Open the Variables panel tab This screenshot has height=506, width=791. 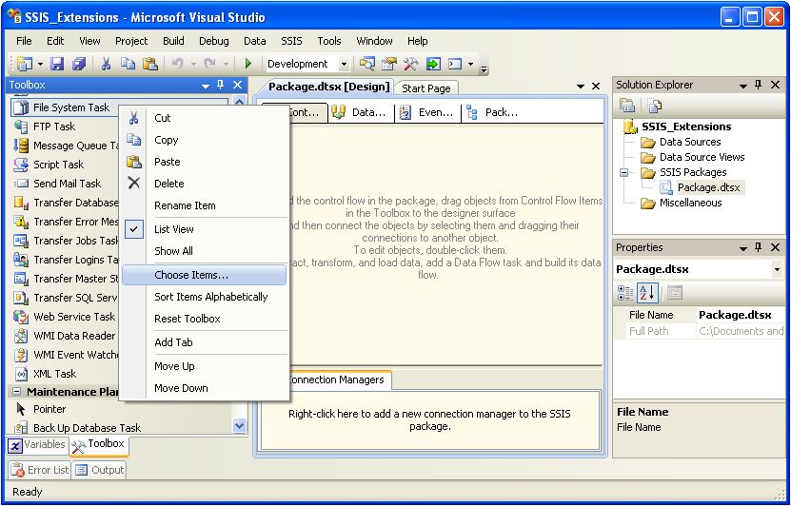[x=38, y=444]
